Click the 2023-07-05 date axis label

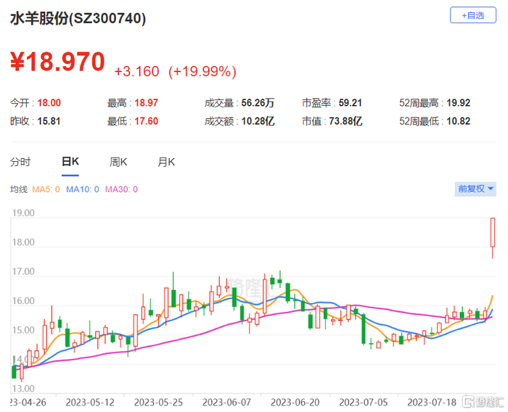(363, 403)
